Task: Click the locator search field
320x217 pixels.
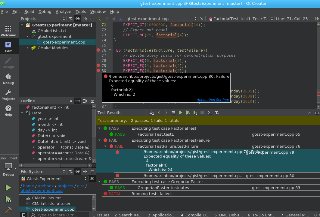Action: (59, 215)
